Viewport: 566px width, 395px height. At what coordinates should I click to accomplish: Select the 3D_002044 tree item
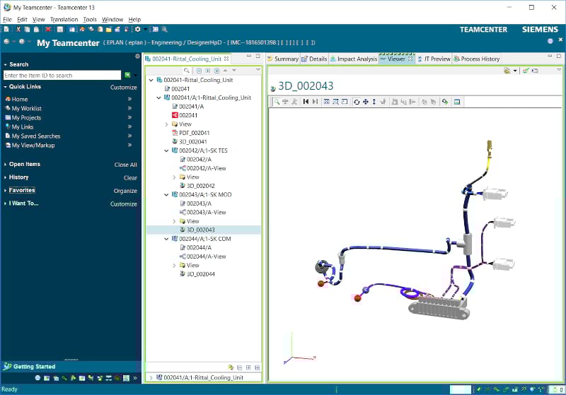click(200, 274)
